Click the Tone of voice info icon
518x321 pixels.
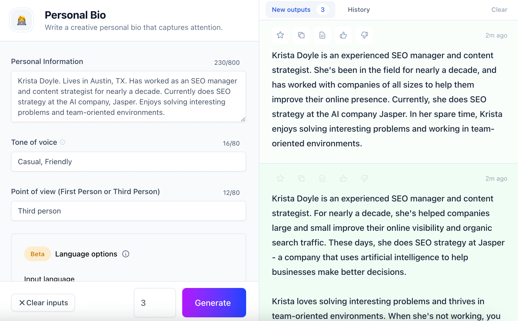click(x=63, y=142)
